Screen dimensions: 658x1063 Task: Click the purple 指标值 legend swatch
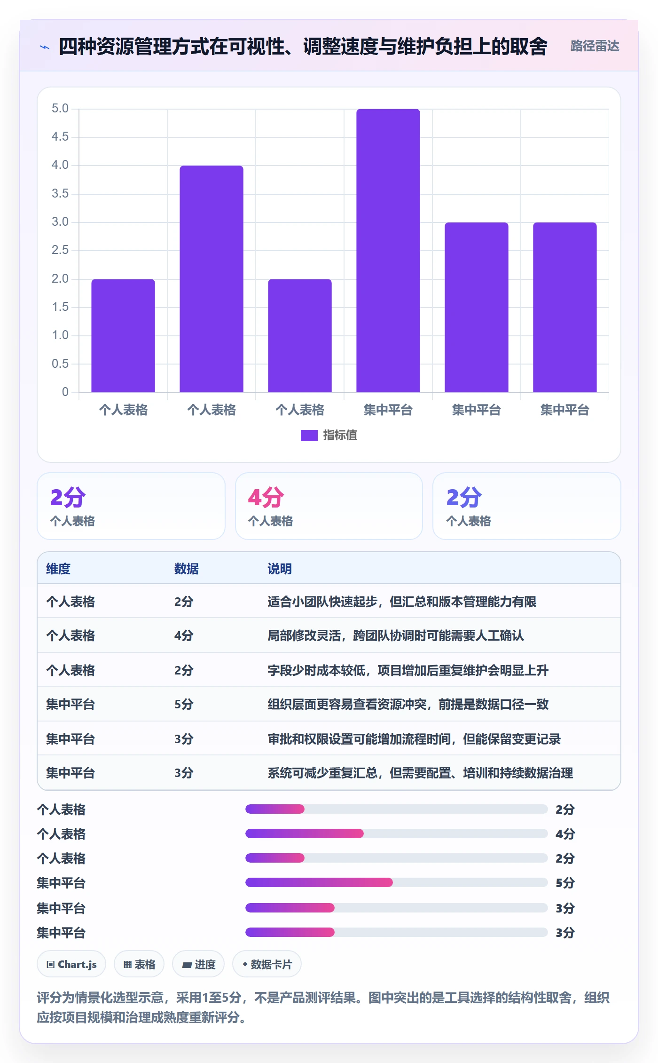pos(309,436)
